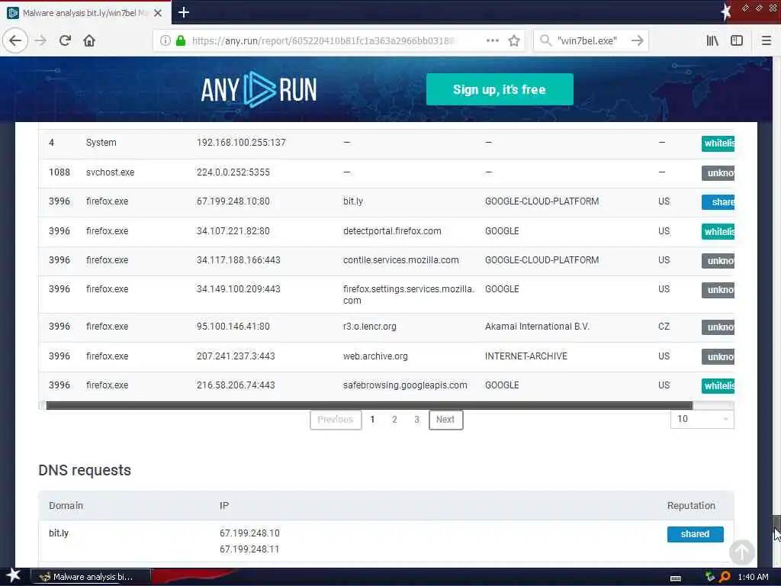Select the Akamai International B.V. cell
Viewport: 781px width, 586px height.
coord(537,327)
